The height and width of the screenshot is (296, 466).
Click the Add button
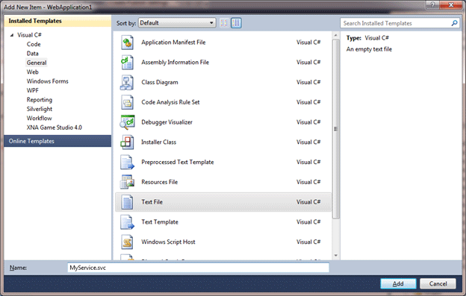[398, 284]
